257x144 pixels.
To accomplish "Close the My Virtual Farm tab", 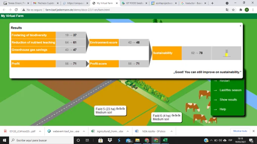I will [x=117, y=3].
